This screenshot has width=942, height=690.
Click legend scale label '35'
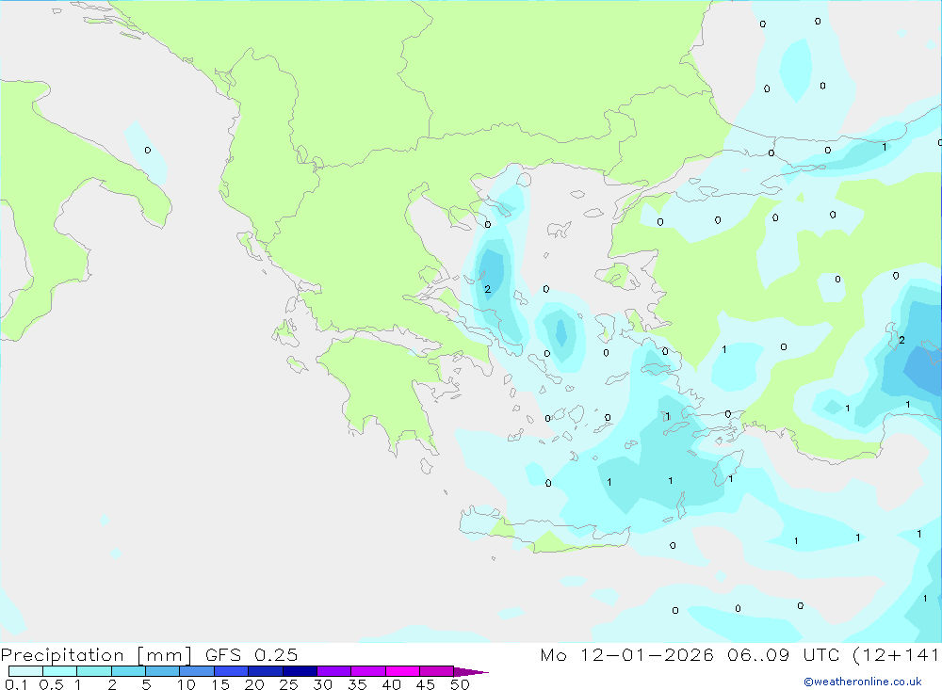coord(357,684)
